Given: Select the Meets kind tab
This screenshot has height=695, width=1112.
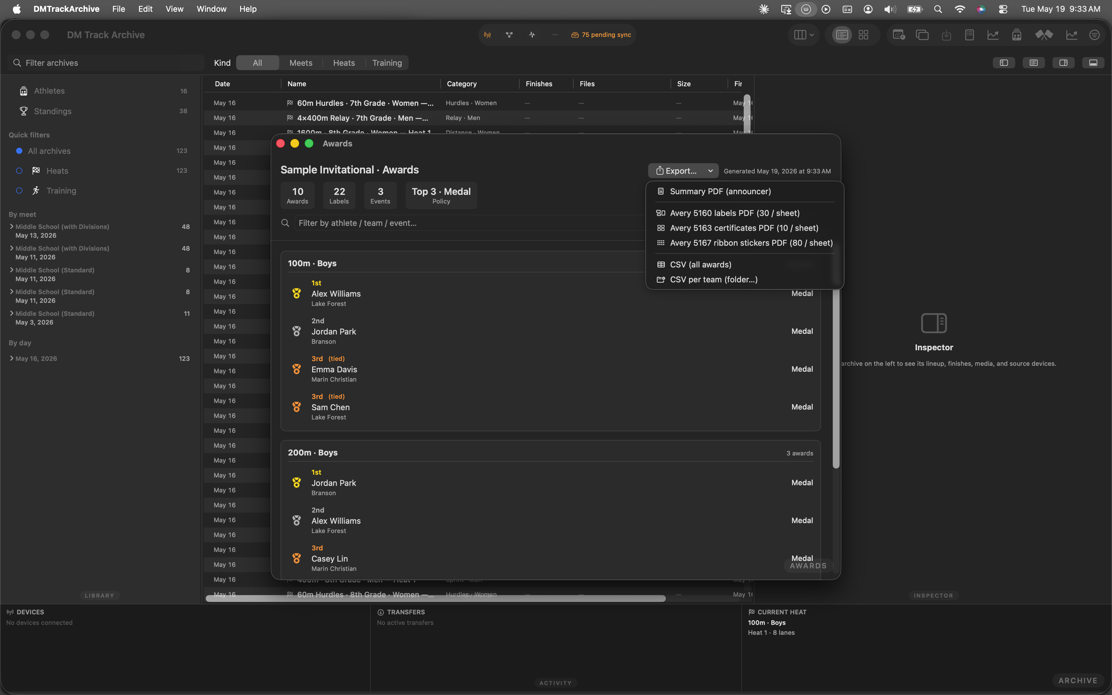Looking at the screenshot, I should (301, 63).
